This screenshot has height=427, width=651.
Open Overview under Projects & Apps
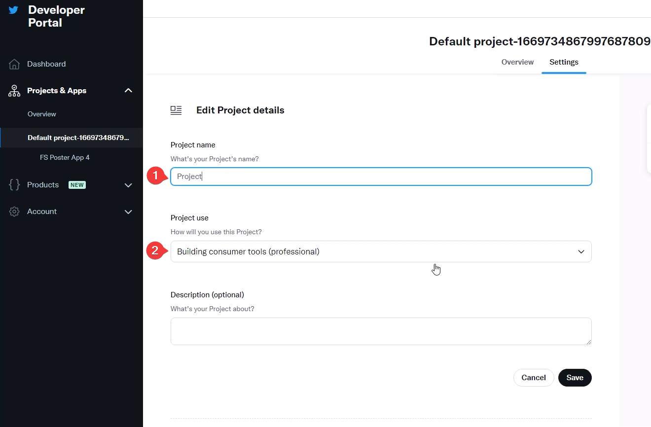click(42, 114)
